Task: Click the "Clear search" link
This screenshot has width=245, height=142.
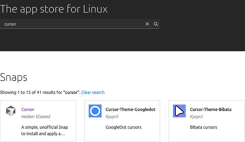Action: coord(93,92)
